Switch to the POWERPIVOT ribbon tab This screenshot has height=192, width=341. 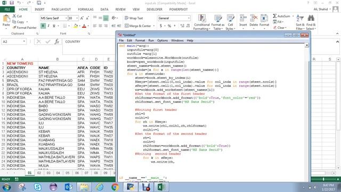click(x=178, y=10)
